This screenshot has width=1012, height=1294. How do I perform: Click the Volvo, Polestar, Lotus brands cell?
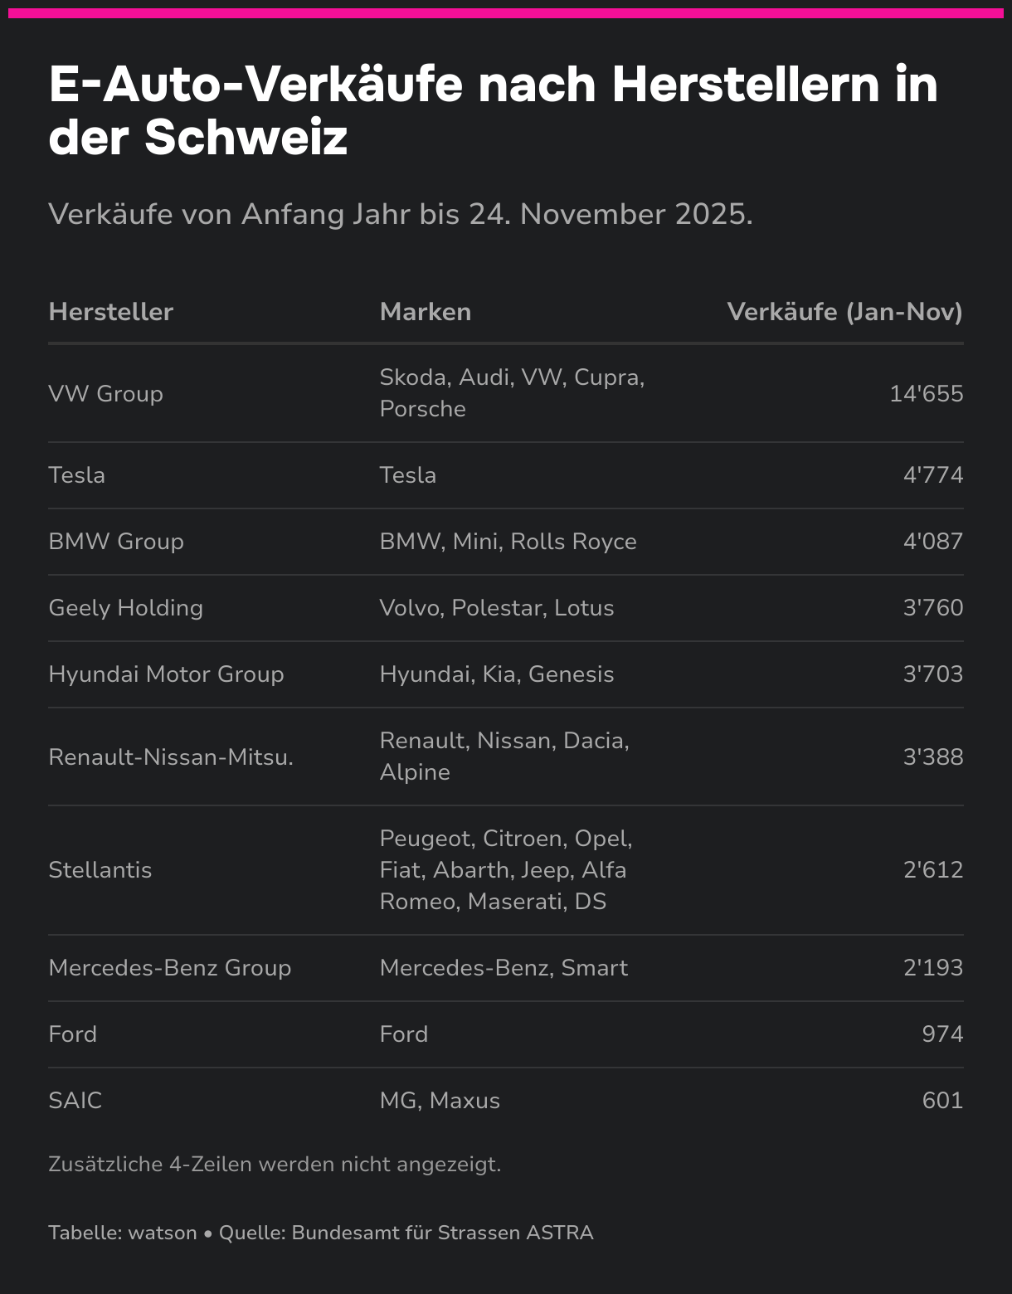click(497, 607)
